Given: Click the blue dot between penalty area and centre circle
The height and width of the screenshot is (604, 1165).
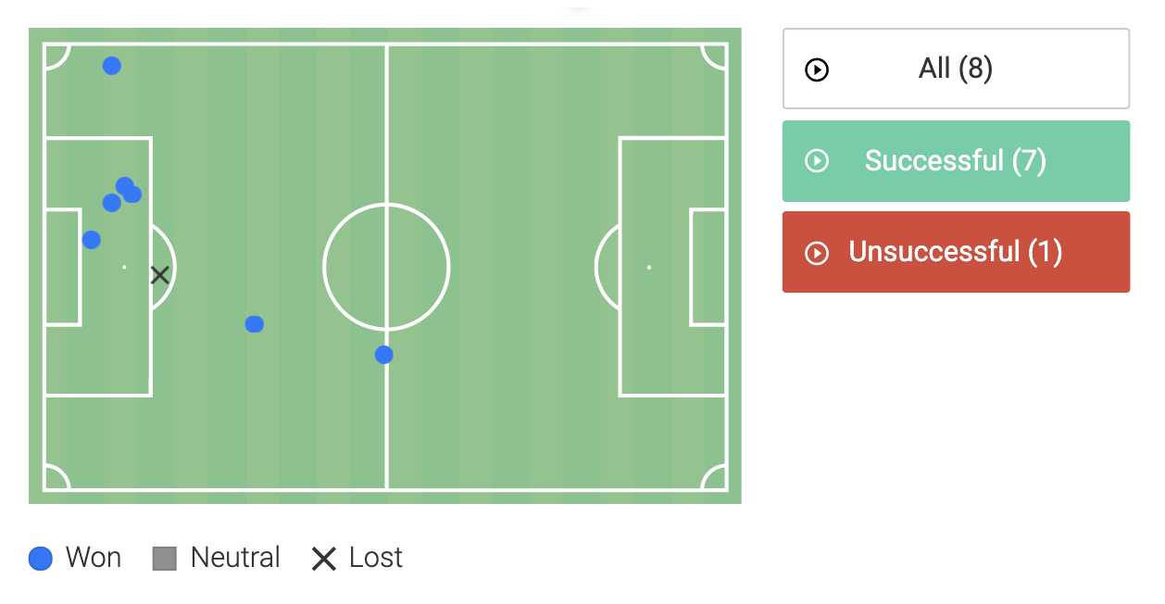Looking at the screenshot, I should (x=255, y=324).
